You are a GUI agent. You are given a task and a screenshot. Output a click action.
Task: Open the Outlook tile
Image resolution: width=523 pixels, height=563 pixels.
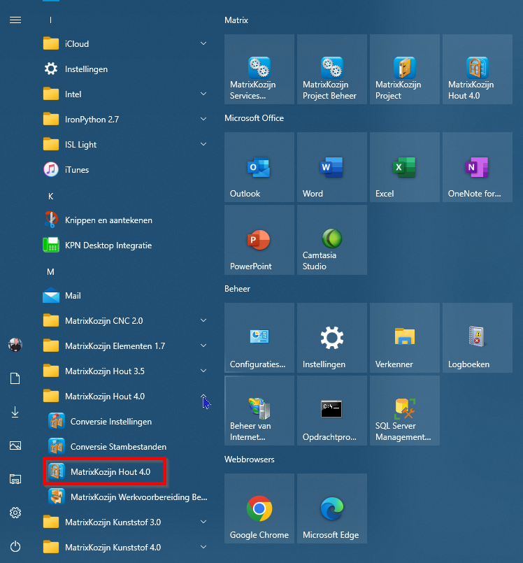pyautogui.click(x=259, y=167)
